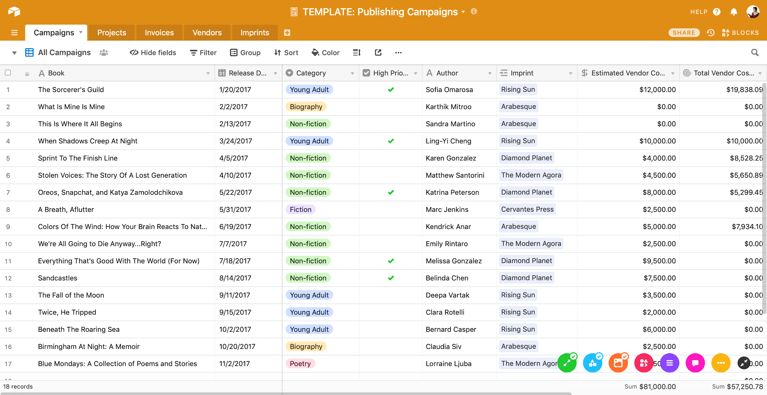Open the Color options
Screen dimensions: 767x395
click(326, 53)
